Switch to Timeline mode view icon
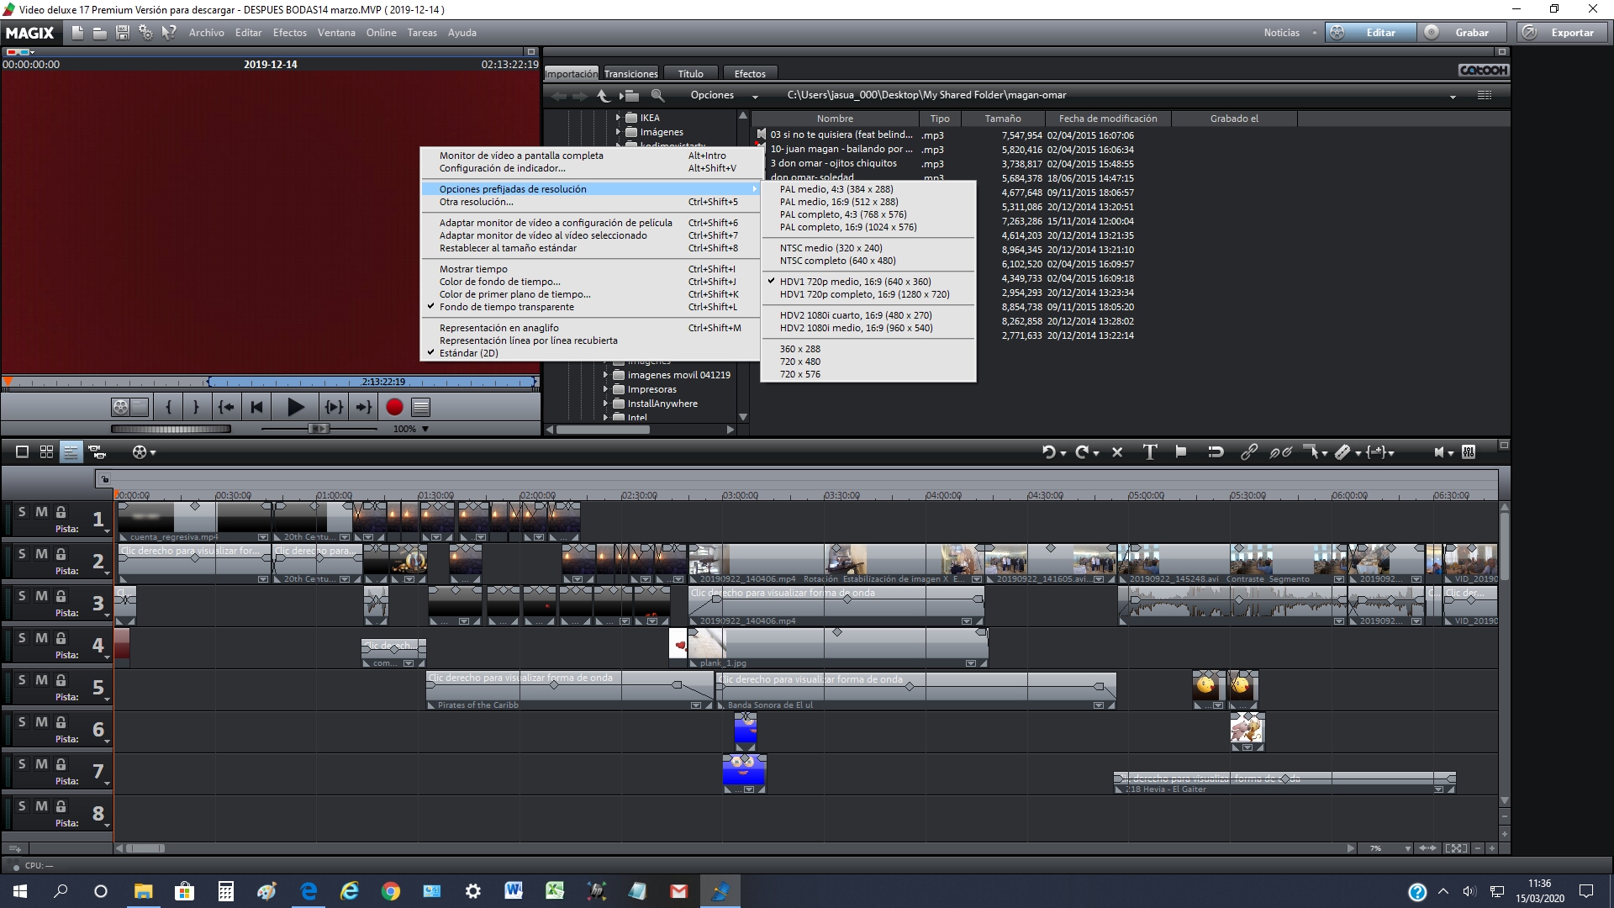Screen dimensions: 1614x908 coord(71,452)
